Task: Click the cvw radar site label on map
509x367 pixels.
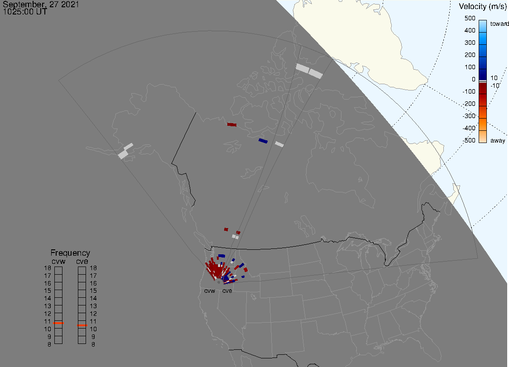Action: 210,291
